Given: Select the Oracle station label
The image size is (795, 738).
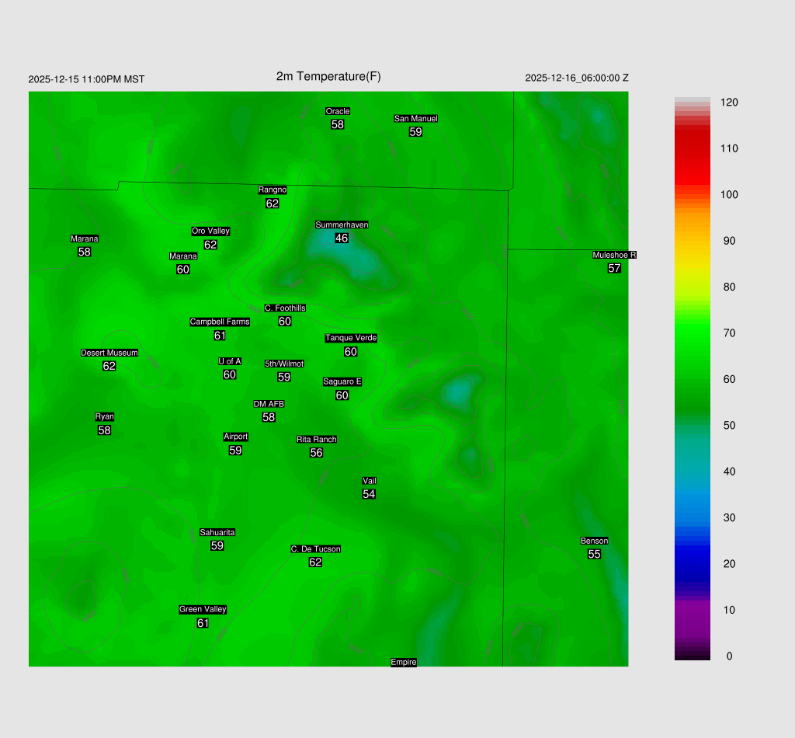Looking at the screenshot, I should [x=338, y=111].
